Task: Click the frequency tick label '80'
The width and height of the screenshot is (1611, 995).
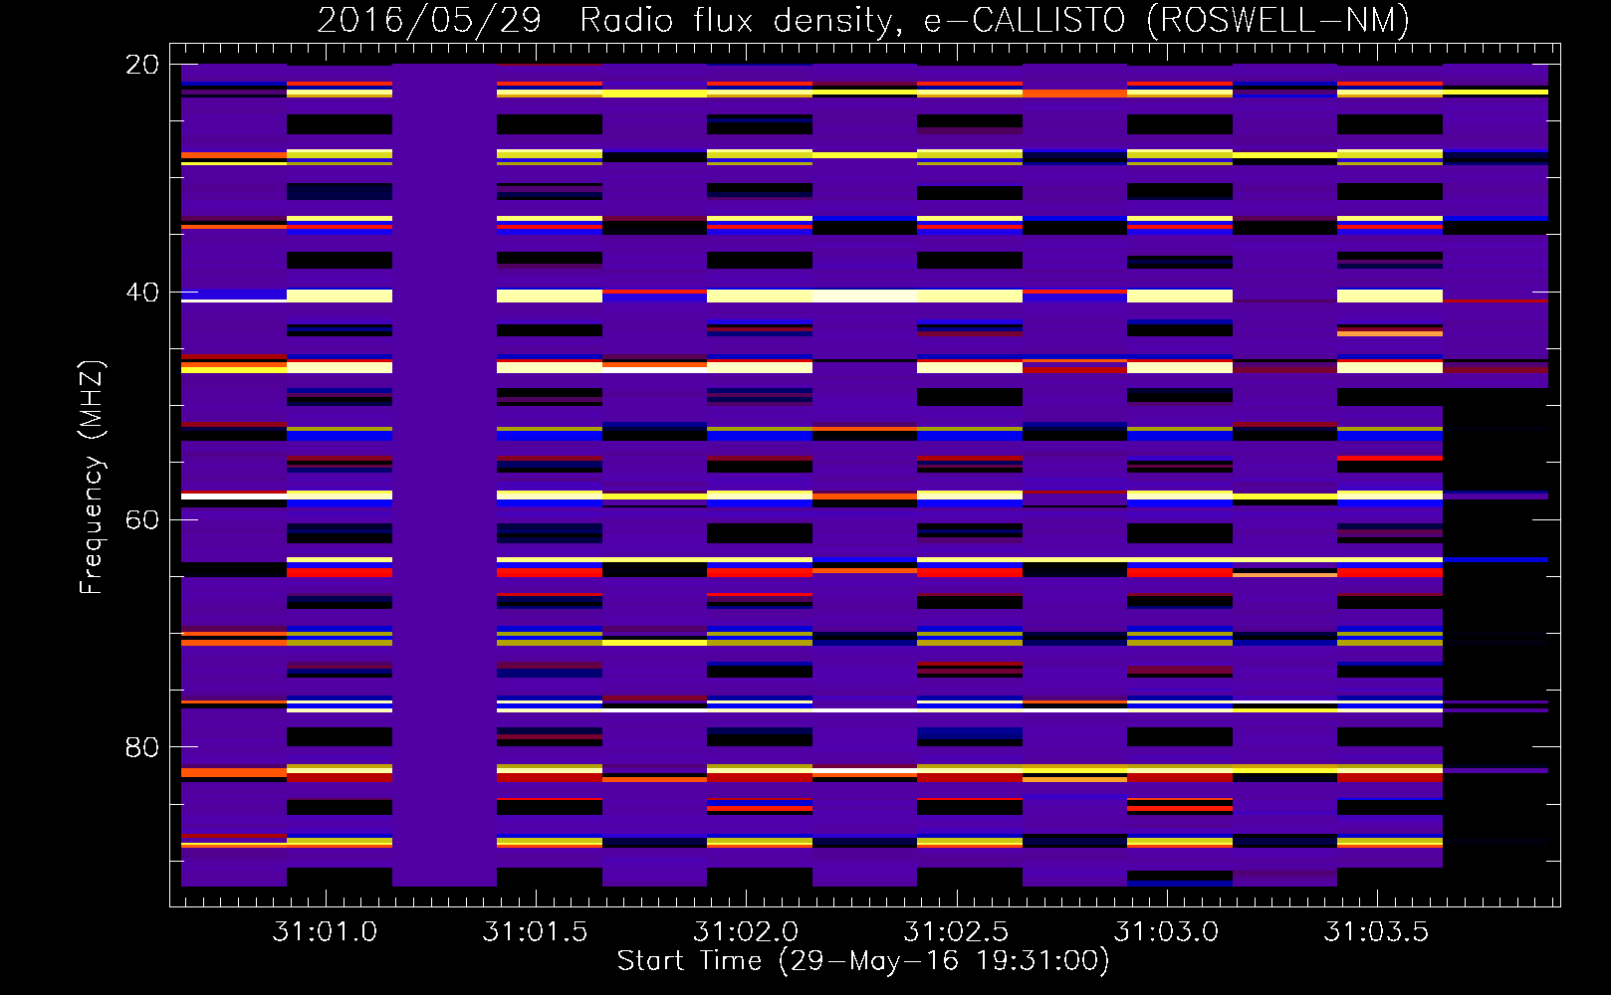Action: (x=142, y=747)
